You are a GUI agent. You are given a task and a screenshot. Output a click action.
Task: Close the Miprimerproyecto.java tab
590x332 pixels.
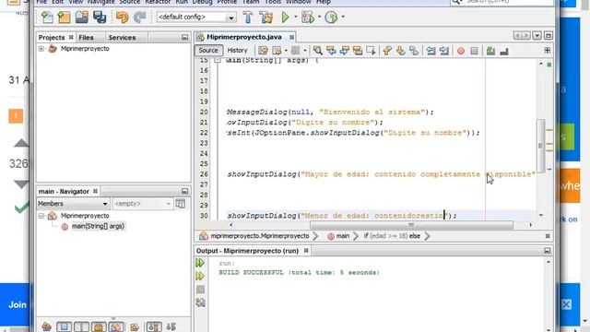click(x=291, y=37)
